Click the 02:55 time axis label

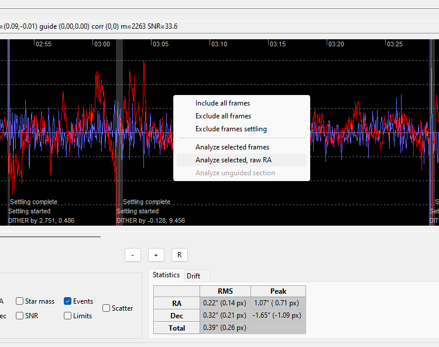(x=43, y=44)
